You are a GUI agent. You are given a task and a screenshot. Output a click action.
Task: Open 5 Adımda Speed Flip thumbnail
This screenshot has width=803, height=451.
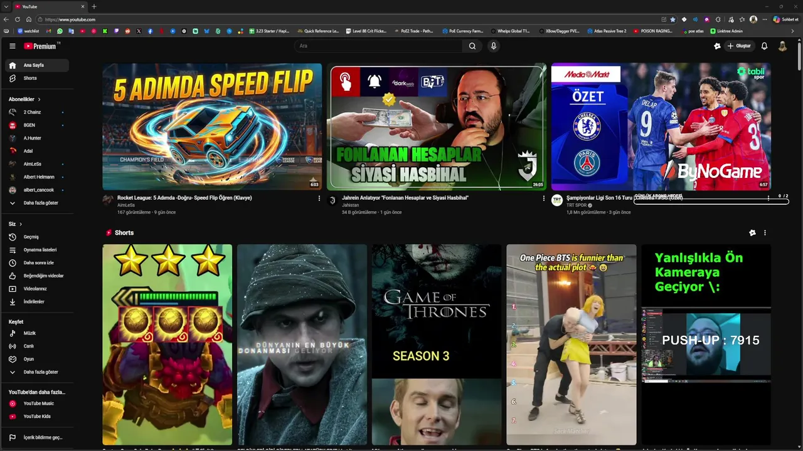(212, 127)
